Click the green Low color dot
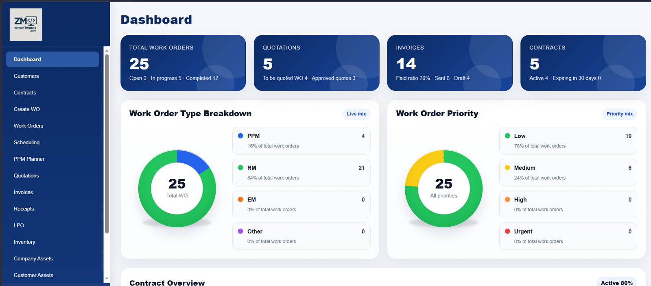 click(507, 136)
